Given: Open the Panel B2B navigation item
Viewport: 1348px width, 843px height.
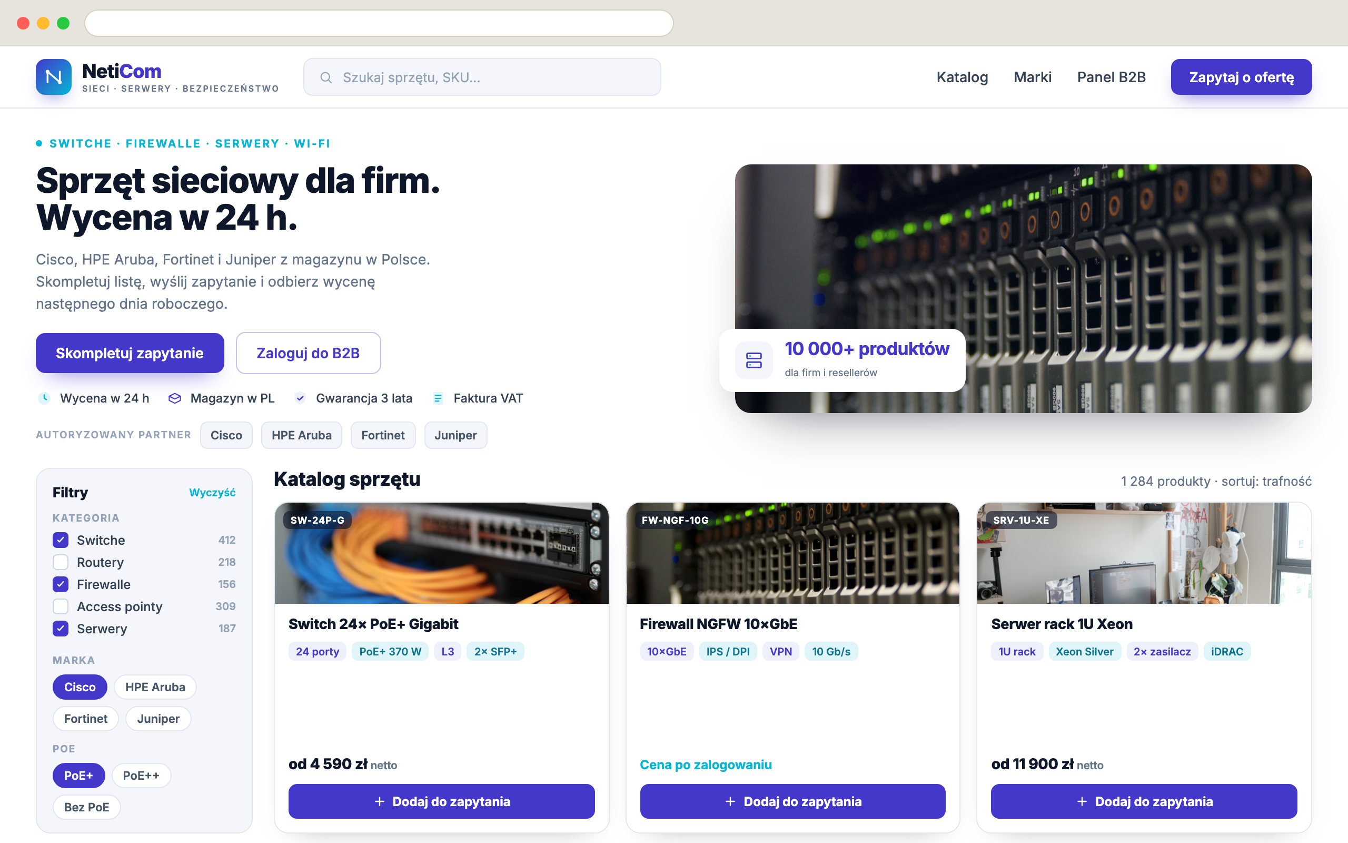Looking at the screenshot, I should pos(1111,77).
